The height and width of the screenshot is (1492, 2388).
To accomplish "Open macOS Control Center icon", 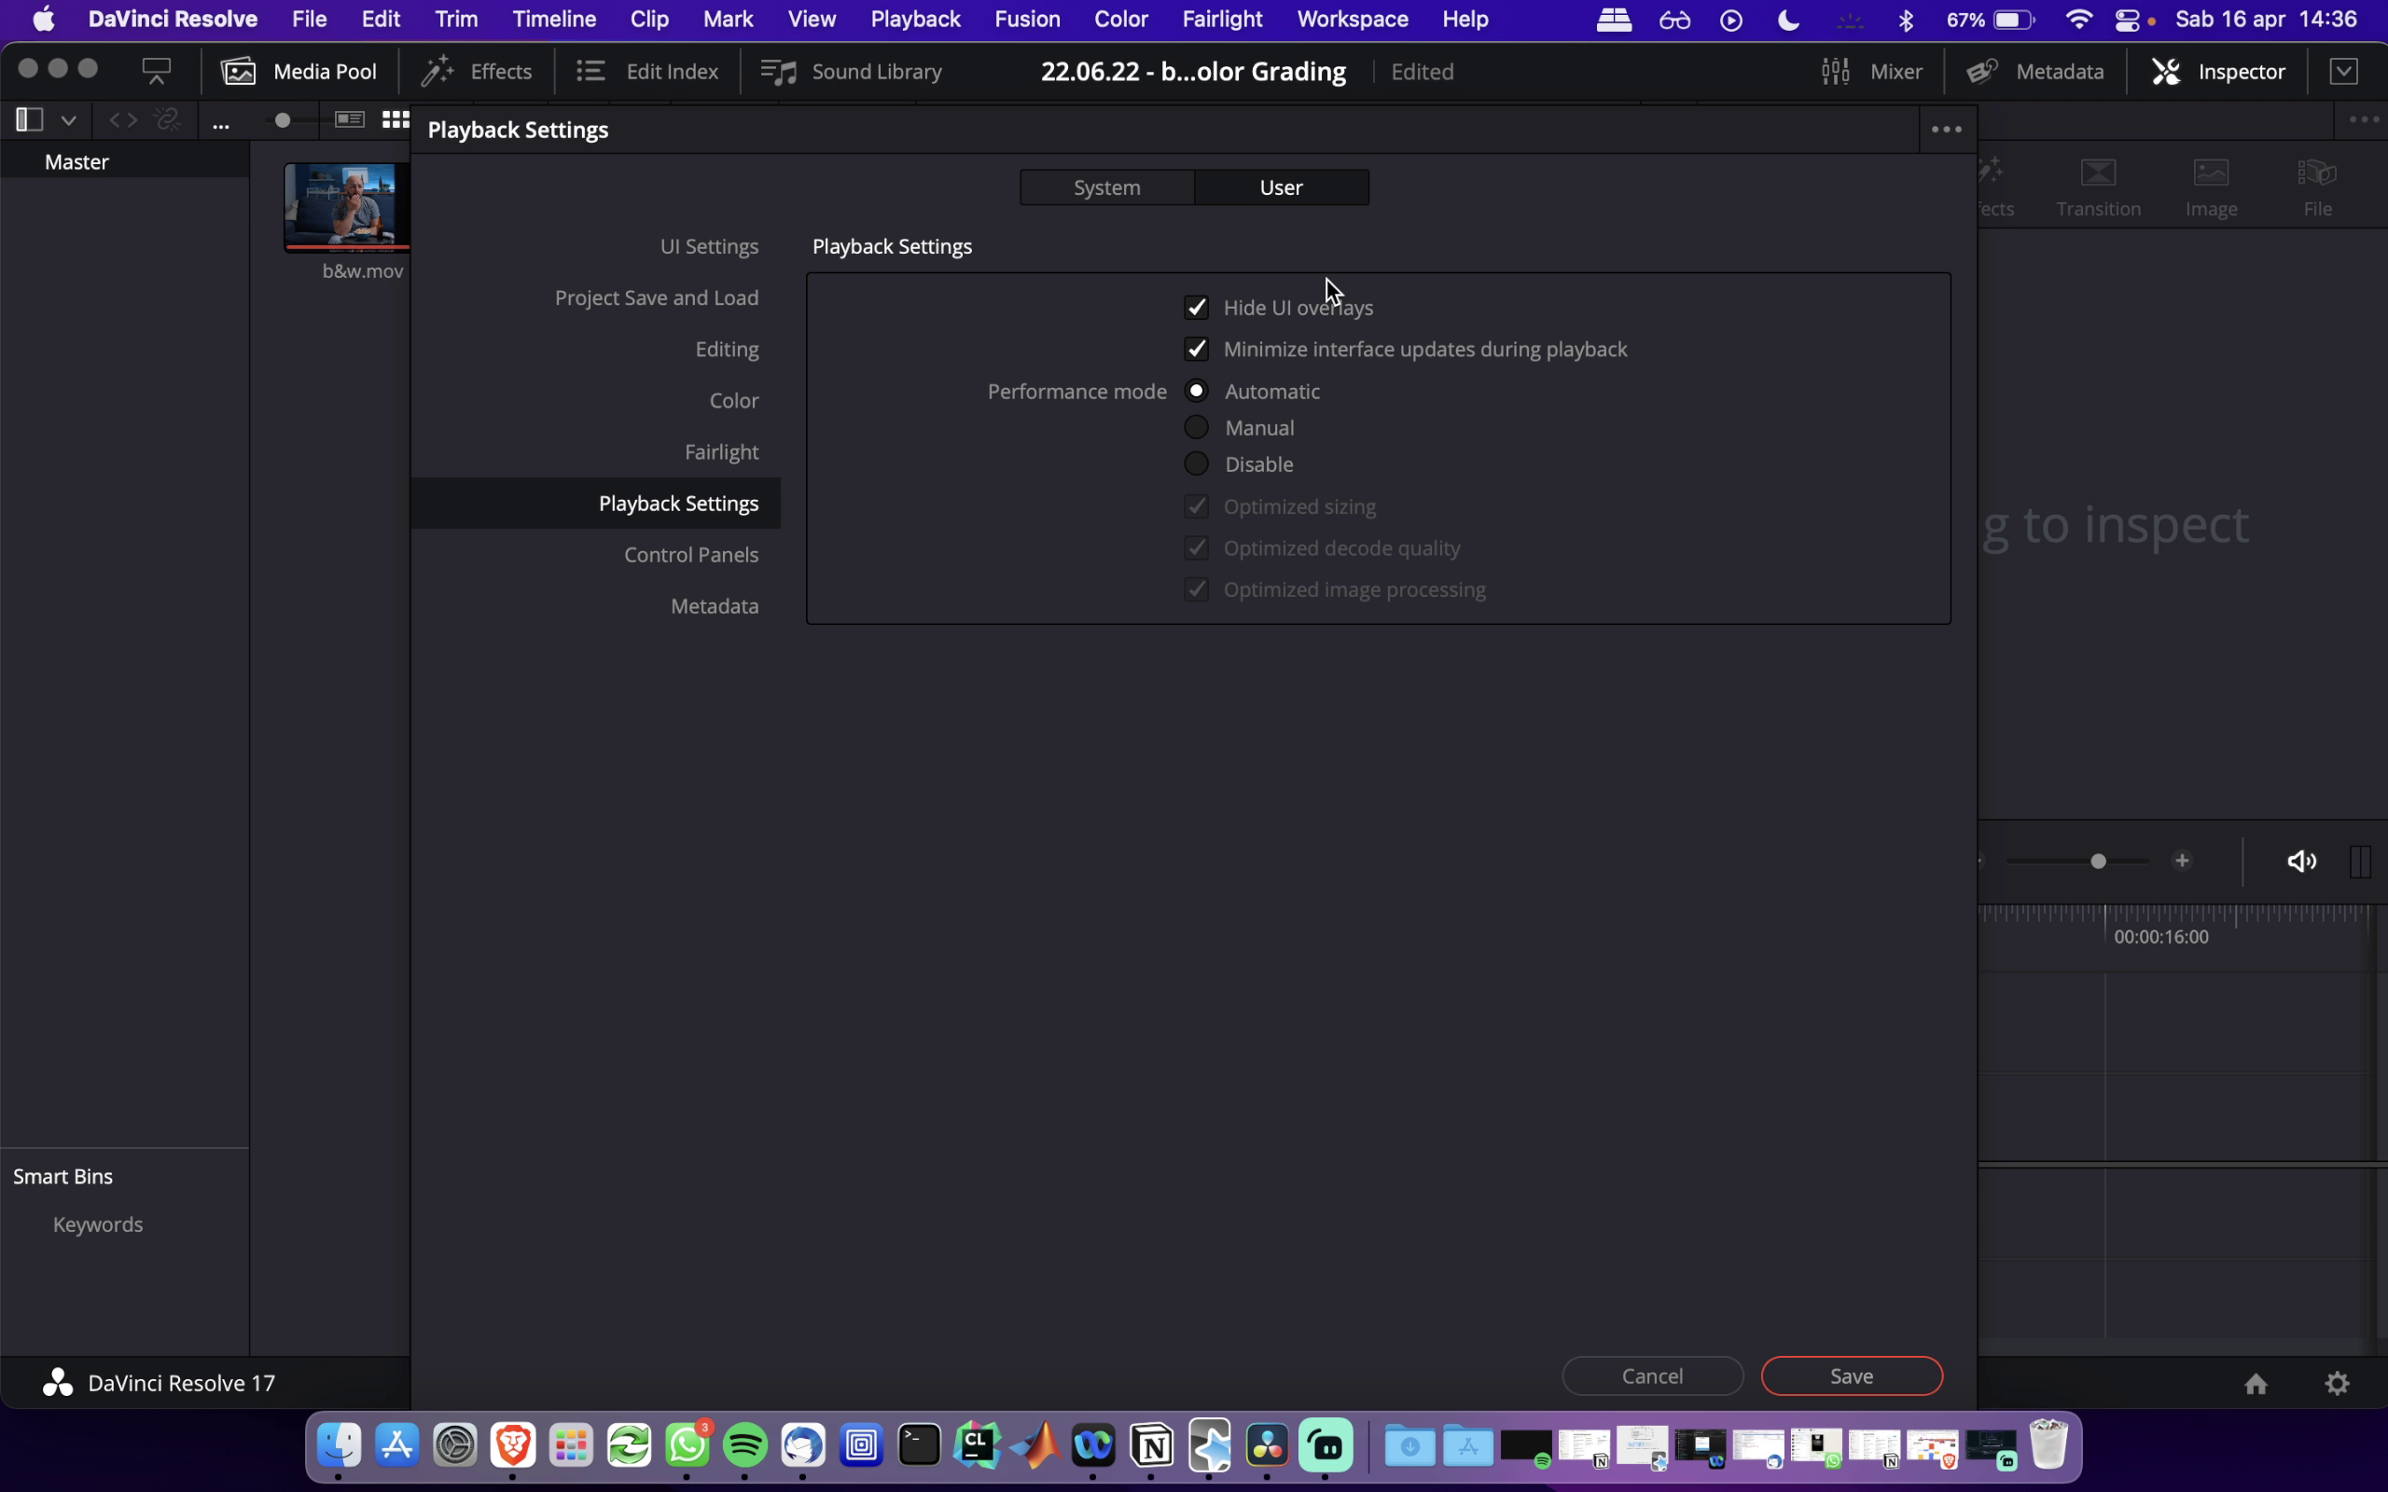I will click(2129, 20).
